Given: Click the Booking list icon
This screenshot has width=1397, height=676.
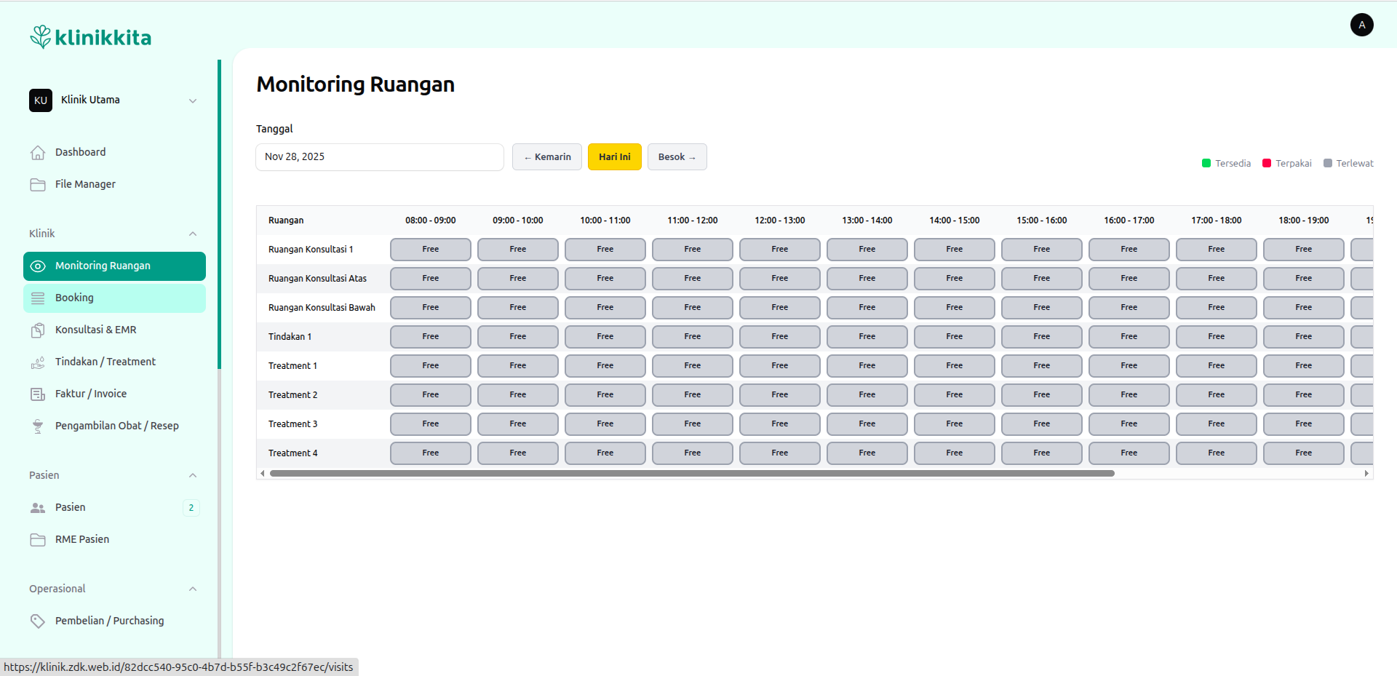Looking at the screenshot, I should pos(38,298).
